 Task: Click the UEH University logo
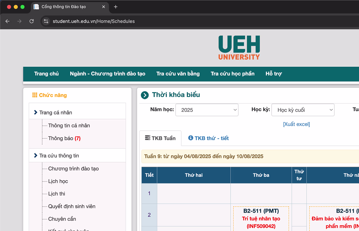point(239,48)
